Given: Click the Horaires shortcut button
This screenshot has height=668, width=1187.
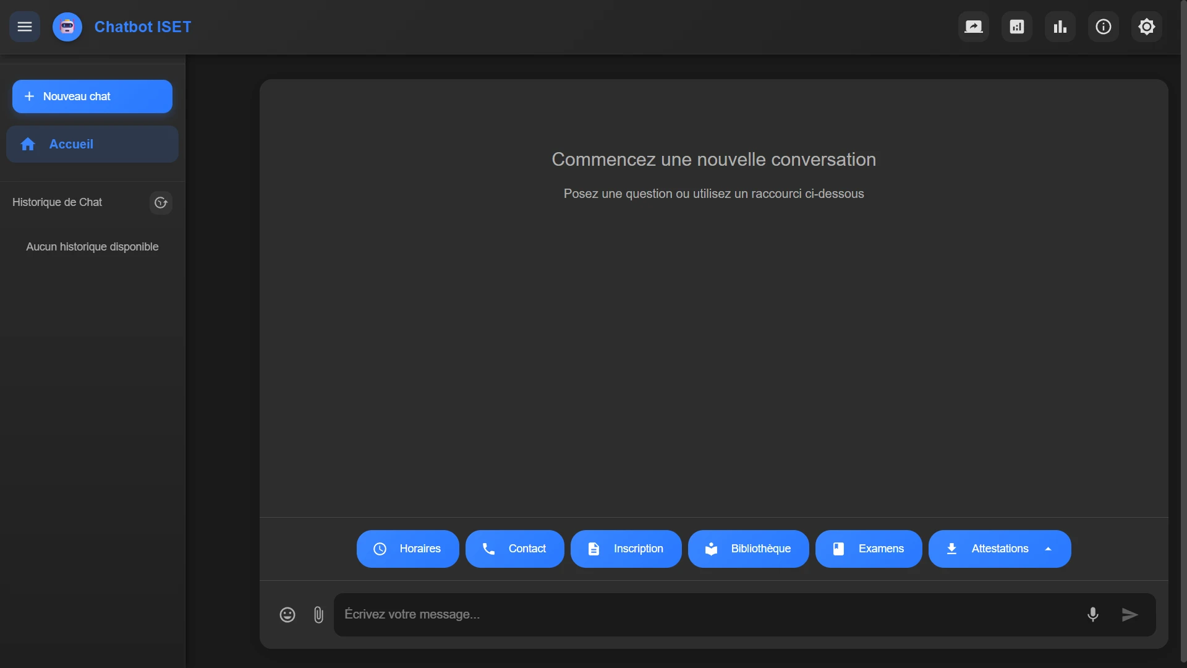Looking at the screenshot, I should [x=407, y=549].
